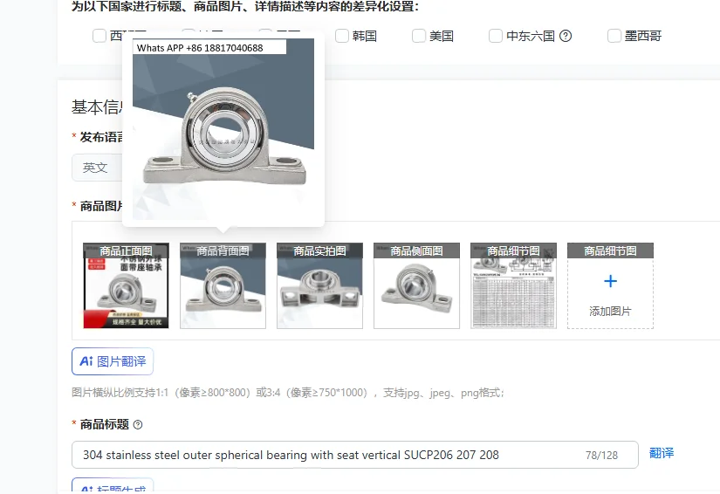
Task: Open the 英文 language dropdown
Action: point(97,168)
